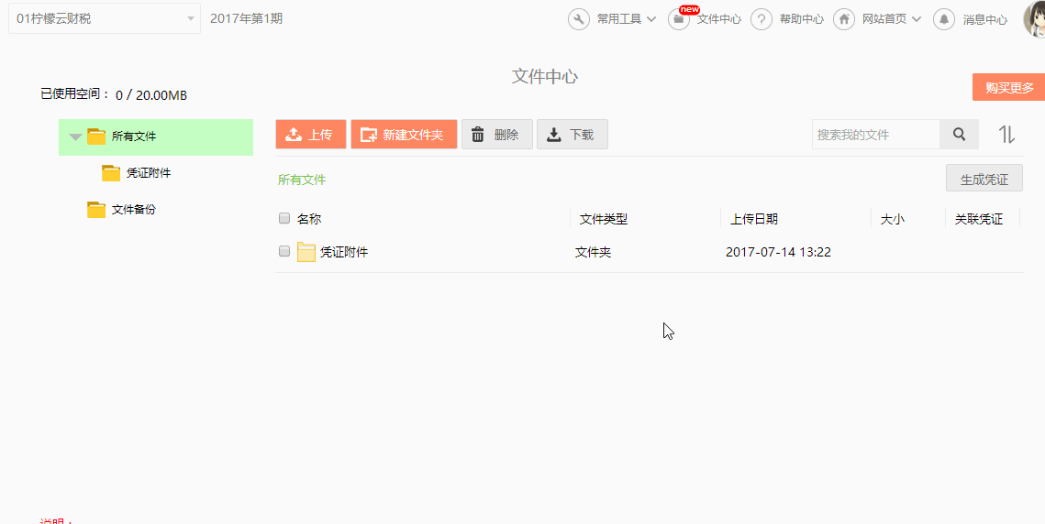Open 文件中心 in the top menu
Image resolution: width=1045 pixels, height=524 pixels.
[x=719, y=19]
